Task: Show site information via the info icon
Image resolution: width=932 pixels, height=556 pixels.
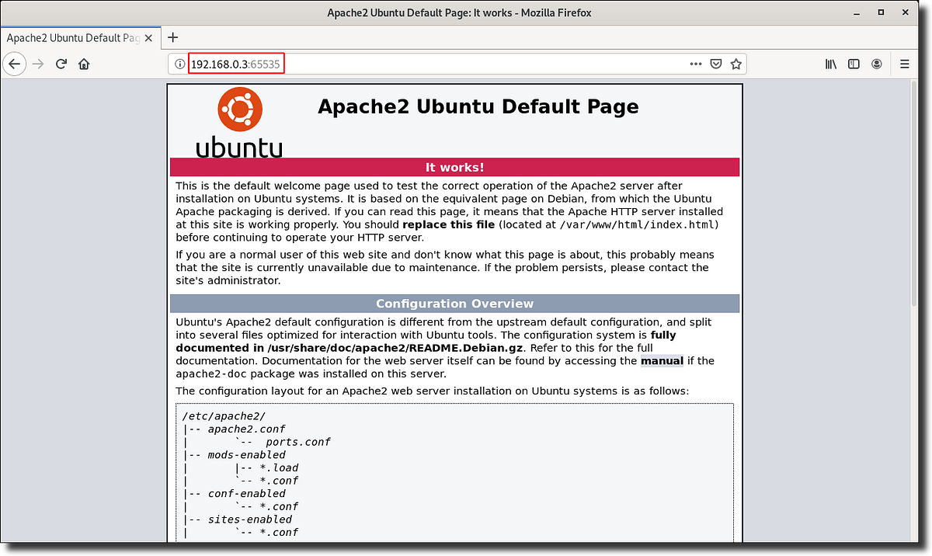Action: tap(179, 64)
